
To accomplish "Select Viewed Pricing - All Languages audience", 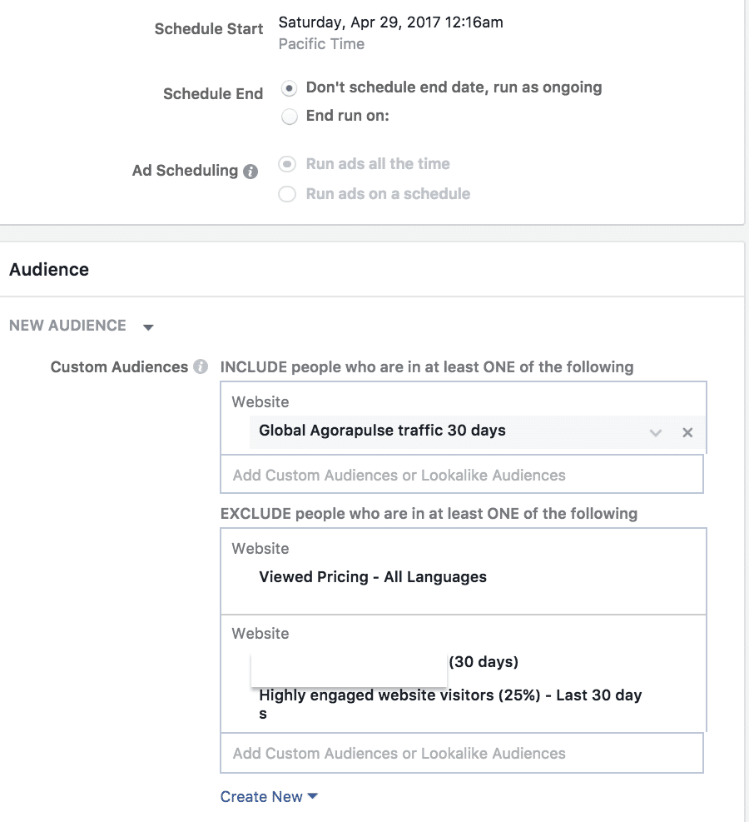I will tap(372, 576).
